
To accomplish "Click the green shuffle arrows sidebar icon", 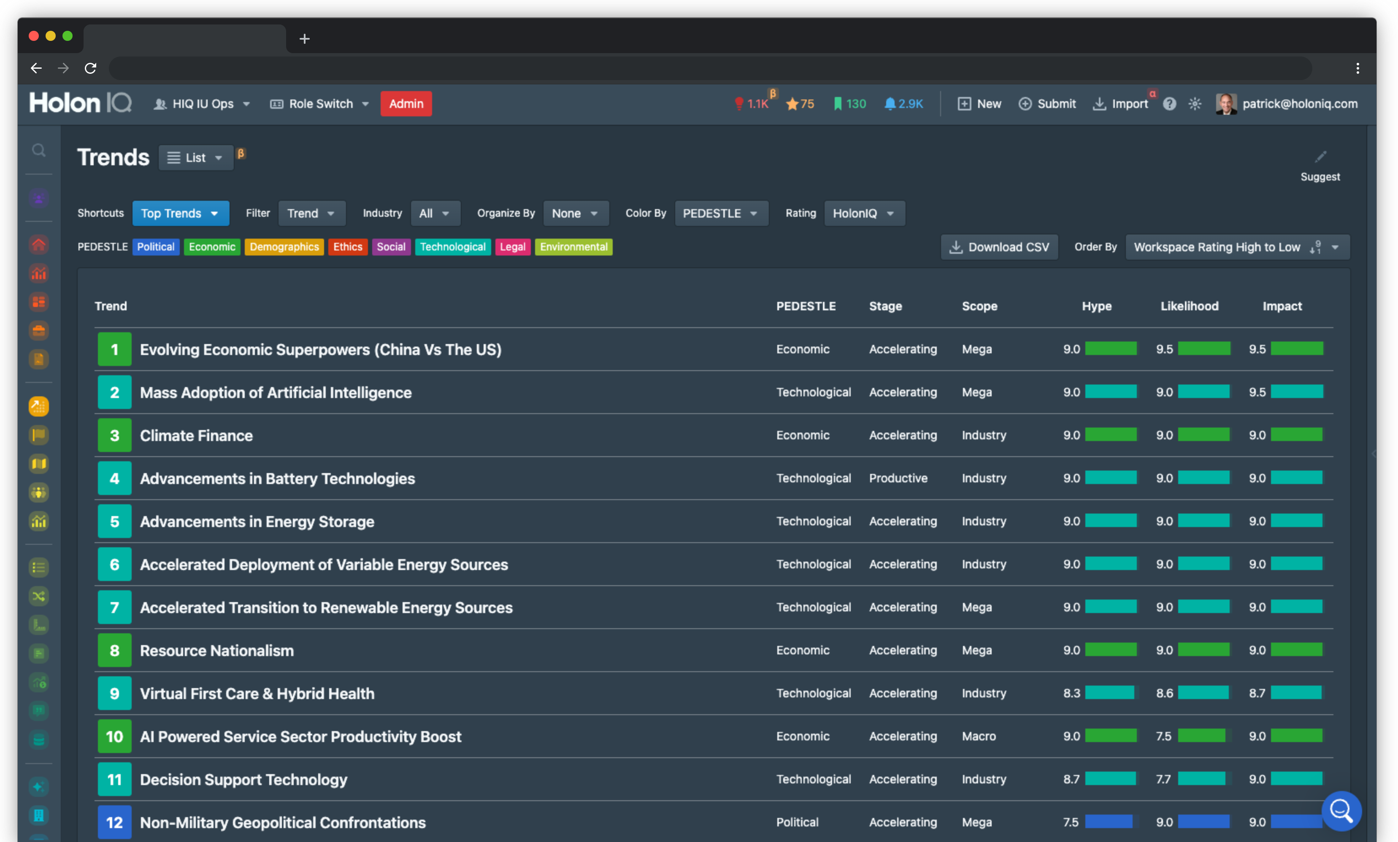I will pos(38,596).
